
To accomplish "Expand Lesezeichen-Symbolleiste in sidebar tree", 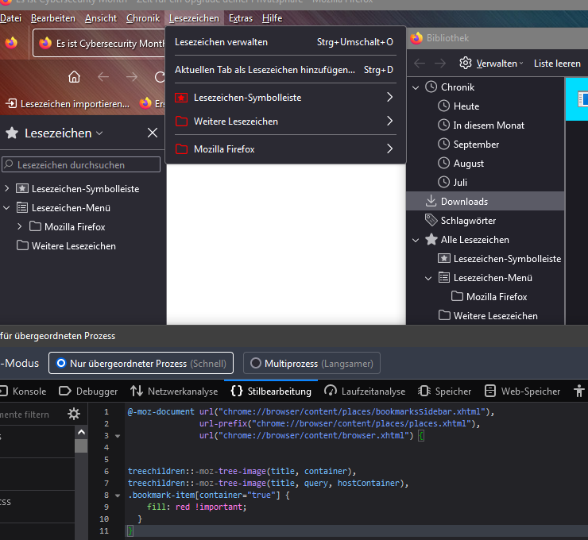I will [x=7, y=189].
